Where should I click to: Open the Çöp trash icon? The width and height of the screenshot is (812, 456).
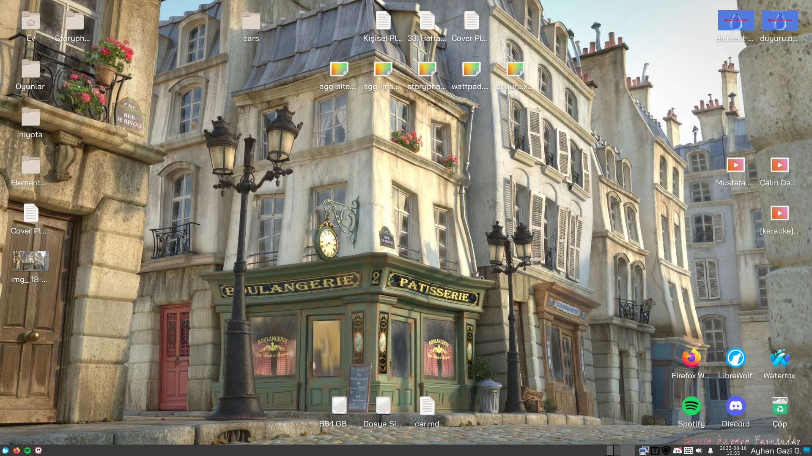pos(779,406)
